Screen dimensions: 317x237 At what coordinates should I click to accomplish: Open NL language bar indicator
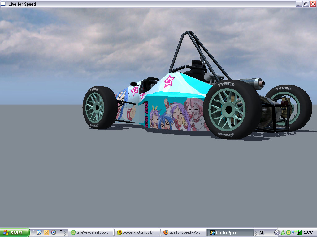(x=262, y=233)
